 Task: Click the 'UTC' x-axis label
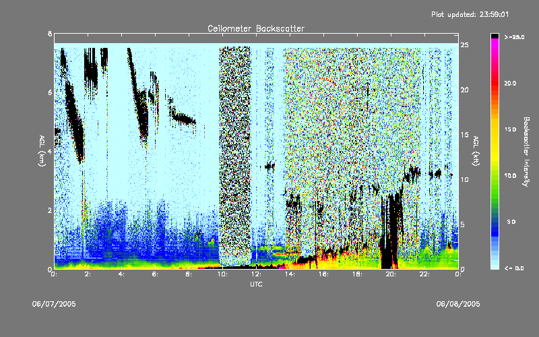pos(256,284)
